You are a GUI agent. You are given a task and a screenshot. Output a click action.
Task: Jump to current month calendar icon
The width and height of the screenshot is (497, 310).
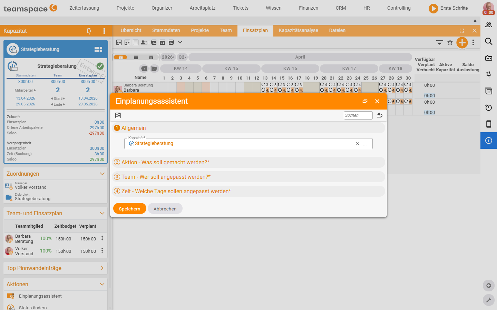(163, 42)
